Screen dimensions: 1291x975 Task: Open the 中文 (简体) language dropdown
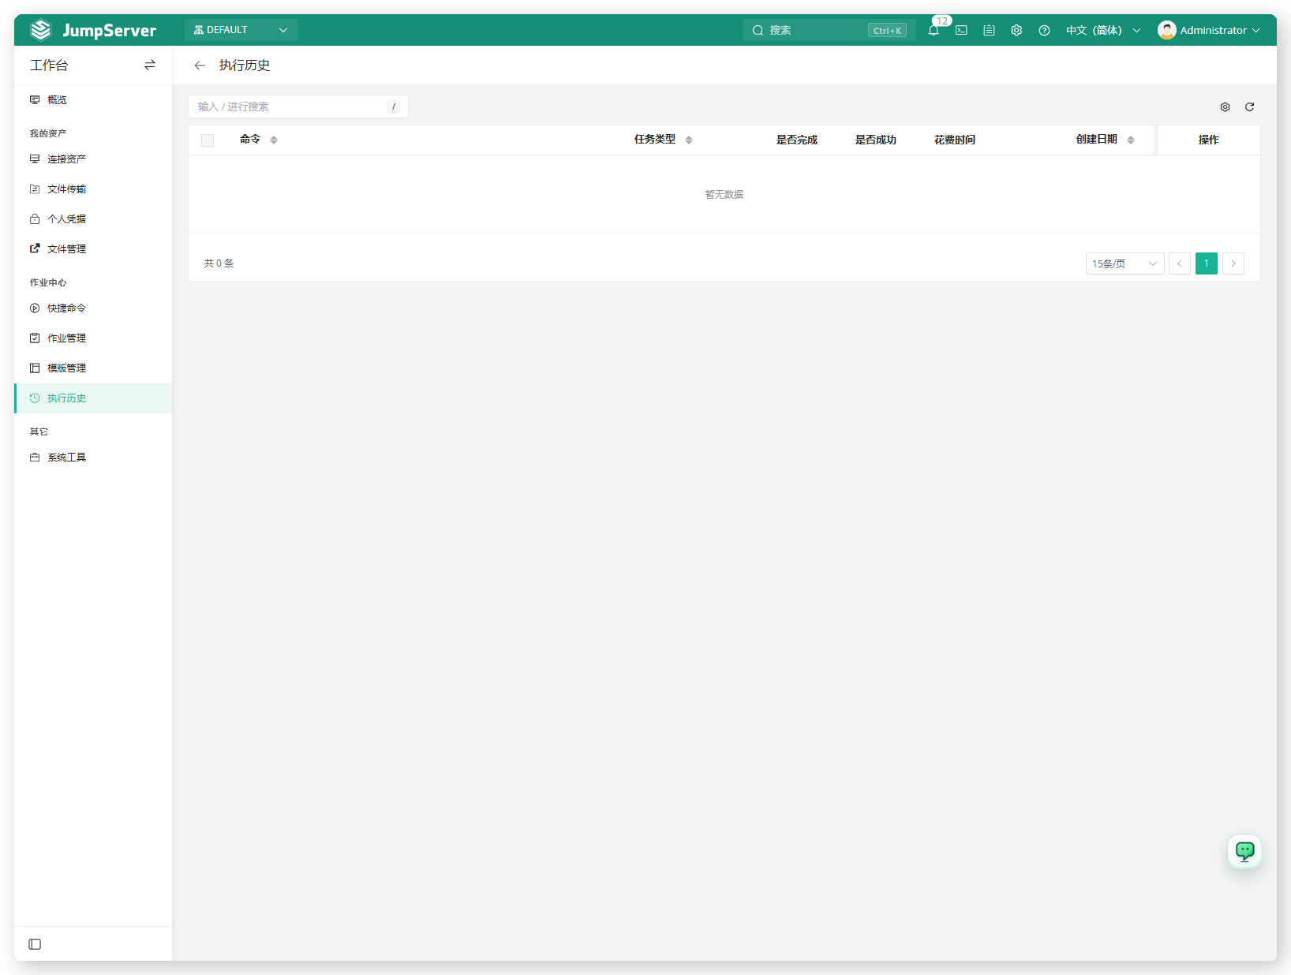click(x=1103, y=30)
